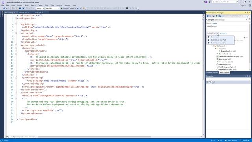Click the Quick Launch search box
The width and height of the screenshot is (252, 142).
click(225, 2)
